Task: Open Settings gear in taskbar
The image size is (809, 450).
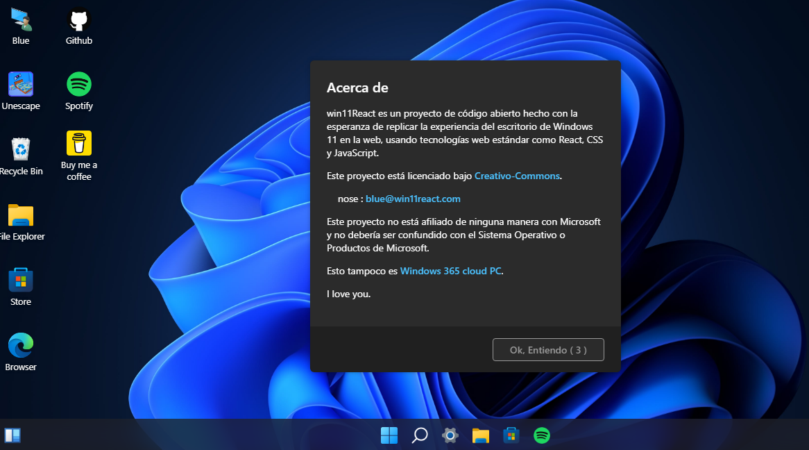Action: 450,435
